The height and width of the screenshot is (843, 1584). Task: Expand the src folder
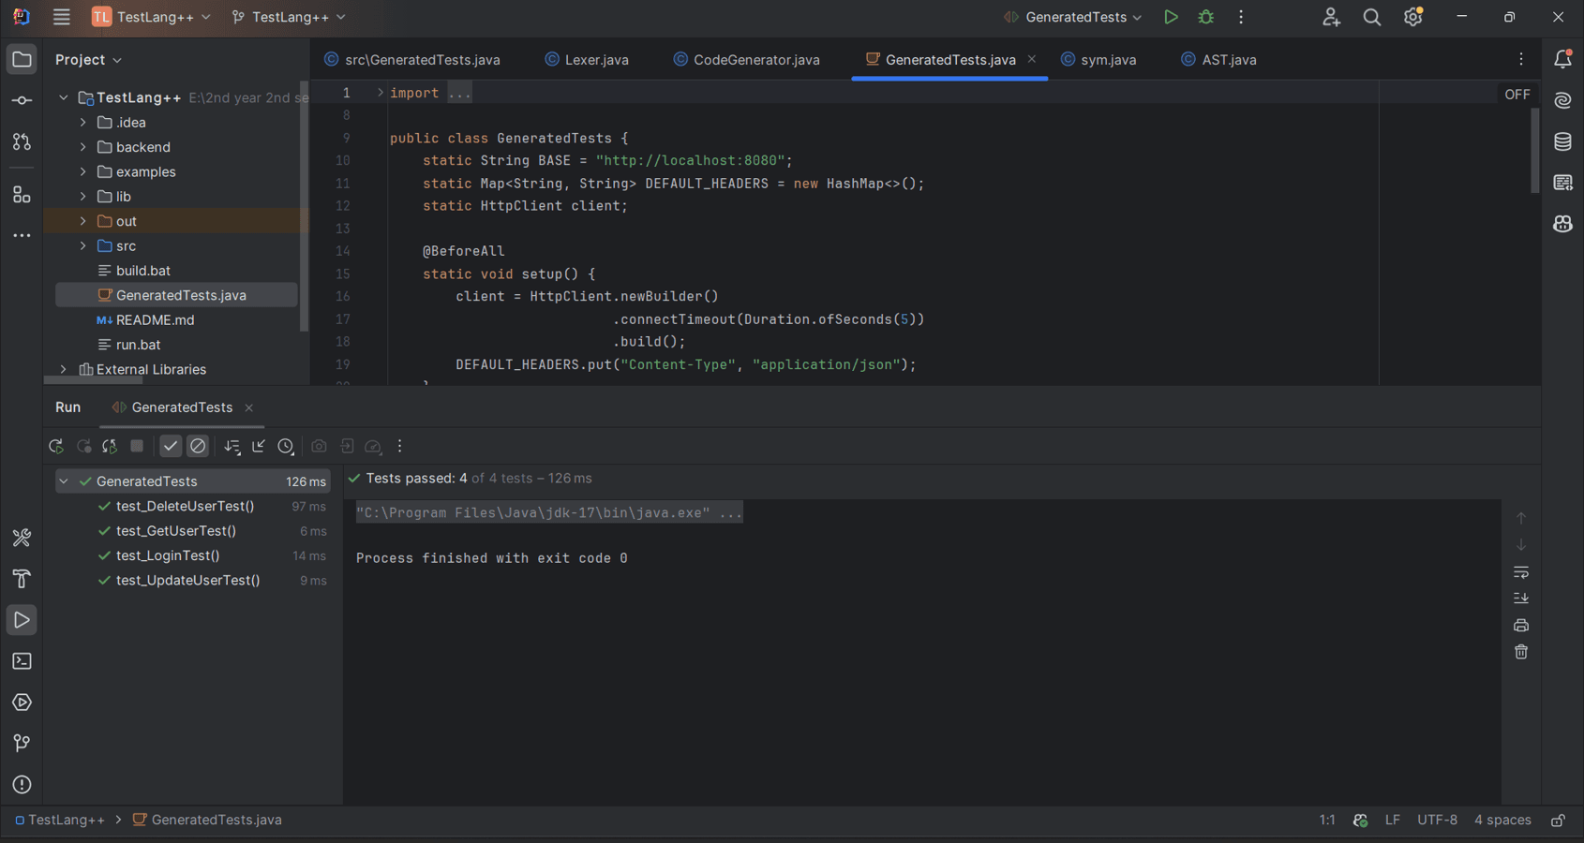(x=83, y=245)
